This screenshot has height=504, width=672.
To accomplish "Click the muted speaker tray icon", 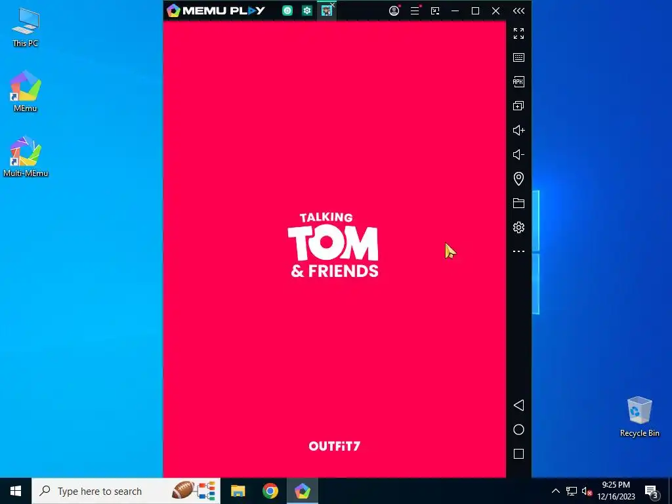I will click(587, 491).
